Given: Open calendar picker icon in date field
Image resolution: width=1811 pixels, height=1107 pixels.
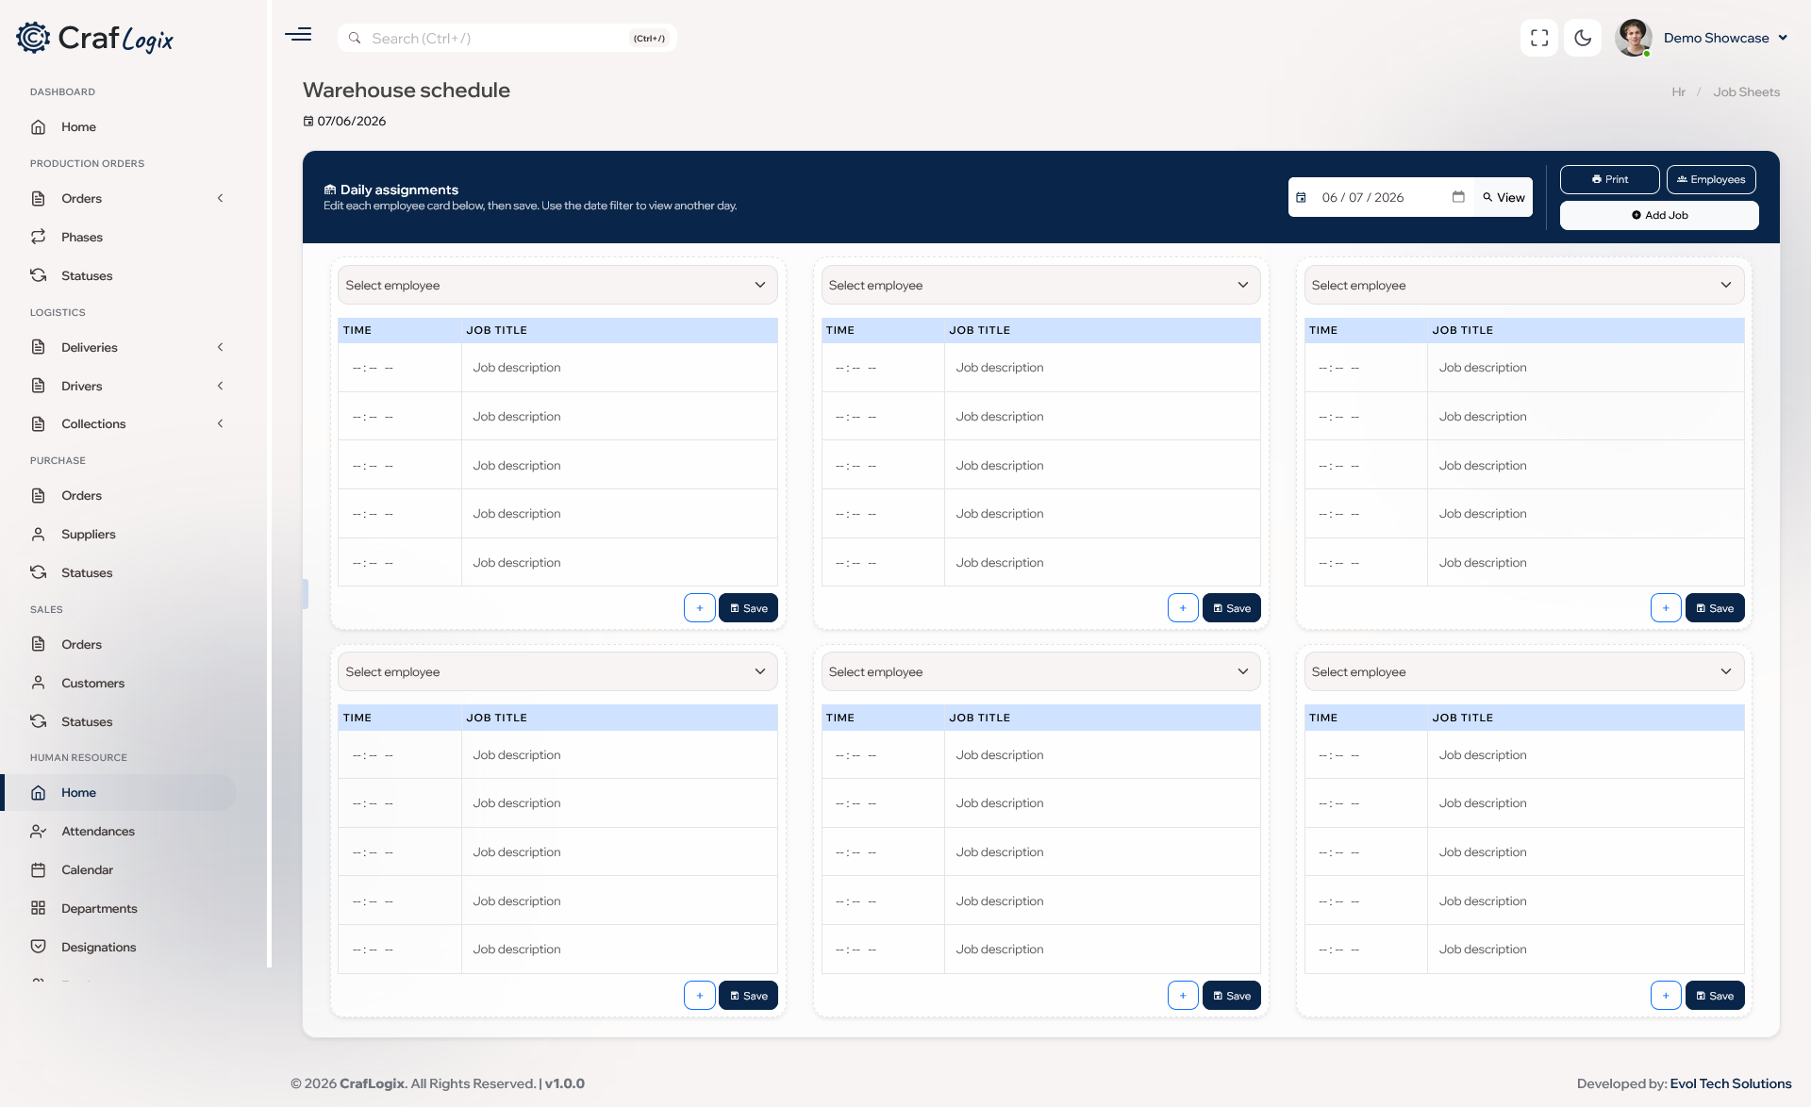Looking at the screenshot, I should 1458,197.
